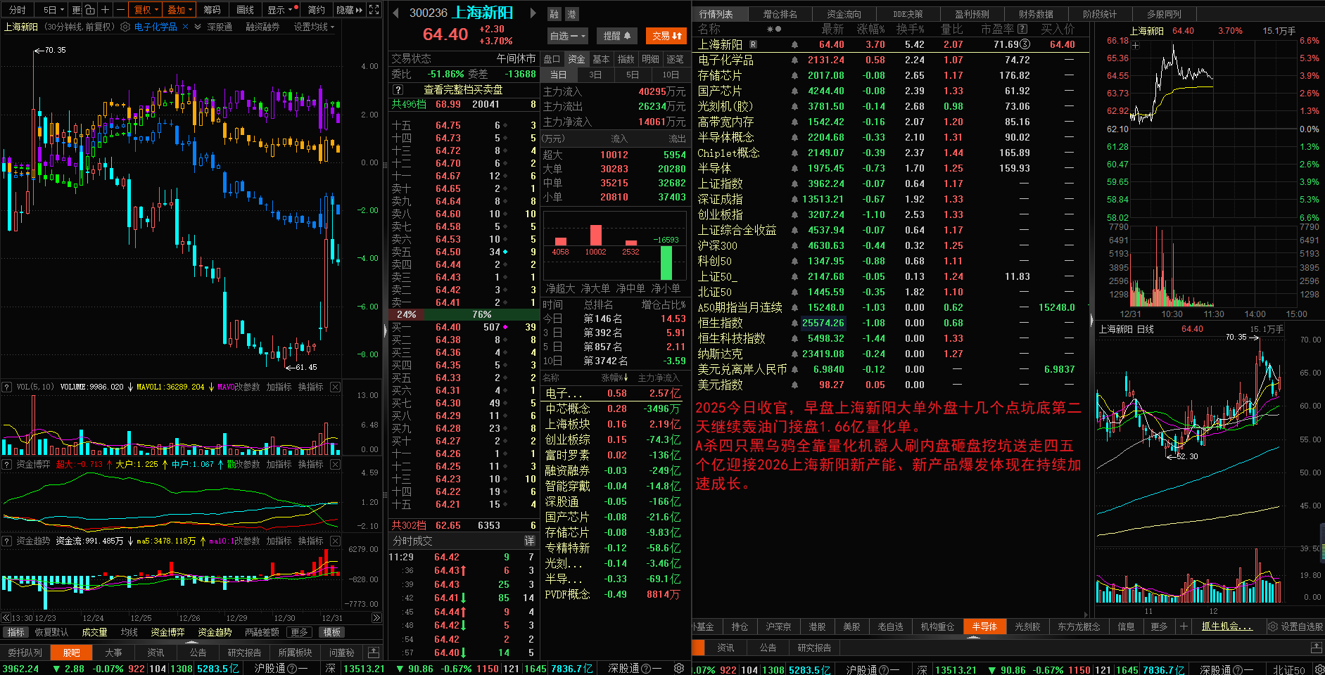Open settings gear in left status bar
Viewport: 1325px width, 675px height.
point(679,669)
